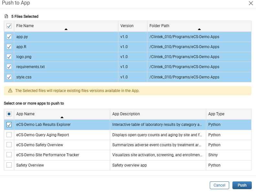The image size is (256, 194).
Task: Uncheck the logo.png file checkbox
Action: [9, 57]
